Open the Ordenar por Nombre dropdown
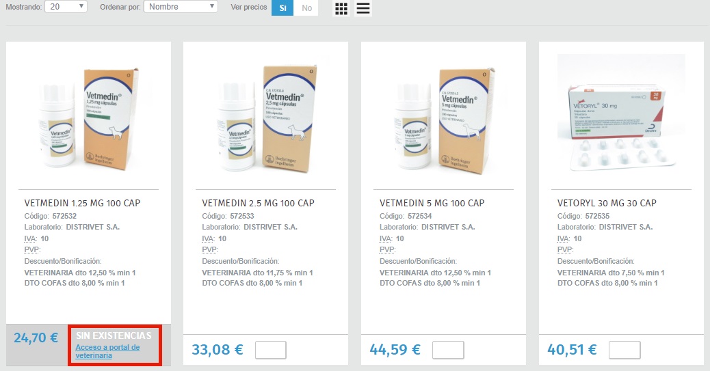Viewport: 710px width, 371px height. (x=181, y=7)
